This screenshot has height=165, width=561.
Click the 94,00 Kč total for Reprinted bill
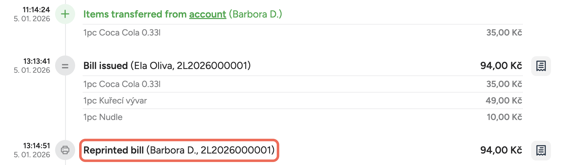pyautogui.click(x=501, y=150)
